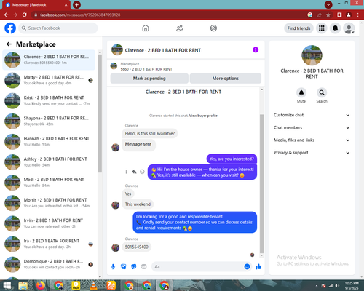Open the Friends icon in top navigation
Image resolution: width=364 pixels, height=291 pixels.
tap(180, 28)
